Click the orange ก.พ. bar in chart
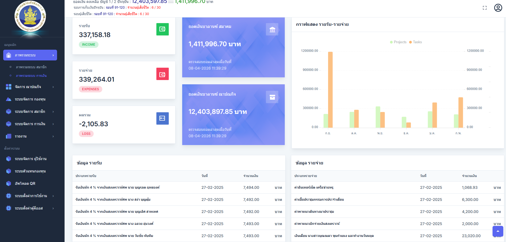Image resolution: width=506 pixels, height=242 pixels. (x=461, y=113)
